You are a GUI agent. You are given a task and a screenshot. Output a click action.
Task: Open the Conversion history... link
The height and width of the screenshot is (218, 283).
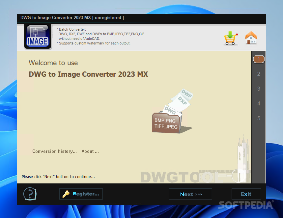[54, 151]
